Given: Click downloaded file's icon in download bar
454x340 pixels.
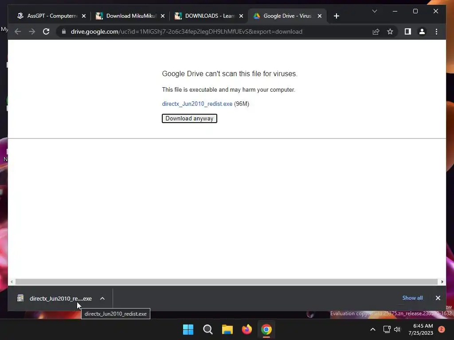Looking at the screenshot, I should point(20,298).
